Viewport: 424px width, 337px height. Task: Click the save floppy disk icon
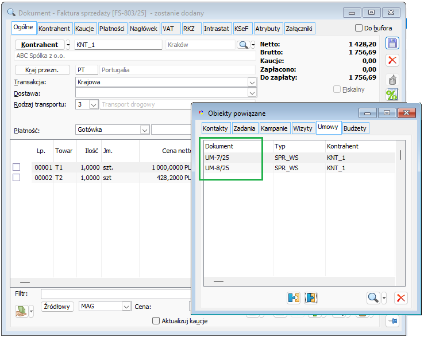point(392,44)
